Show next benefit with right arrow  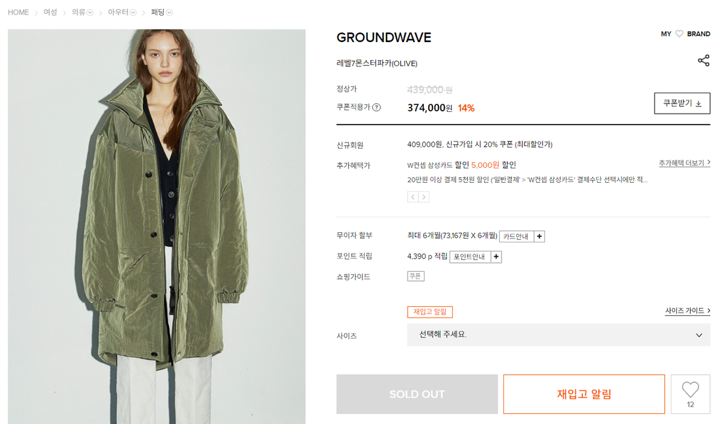pyautogui.click(x=424, y=197)
